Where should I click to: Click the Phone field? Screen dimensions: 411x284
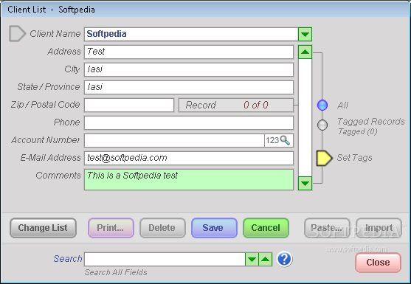pos(189,123)
